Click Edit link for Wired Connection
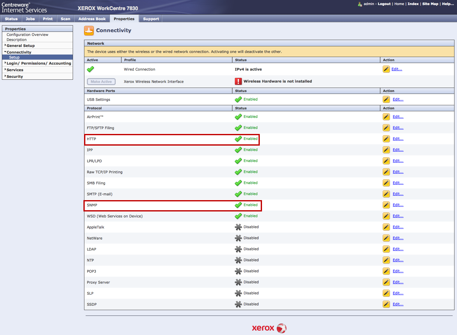Screen dimensions: 457x335 click(x=397, y=69)
